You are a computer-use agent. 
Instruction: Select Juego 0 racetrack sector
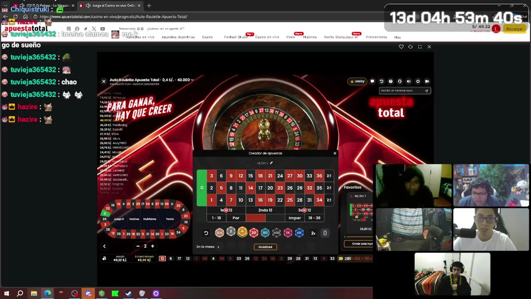click(119, 219)
